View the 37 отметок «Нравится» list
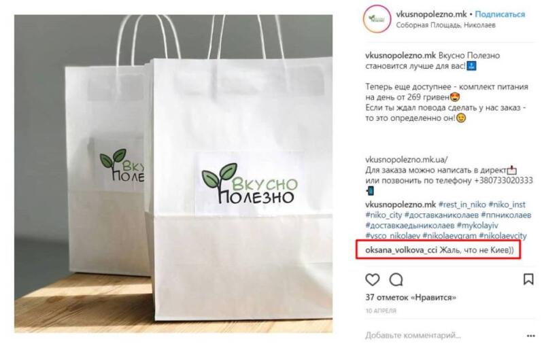544x348 pixels. [x=411, y=298]
